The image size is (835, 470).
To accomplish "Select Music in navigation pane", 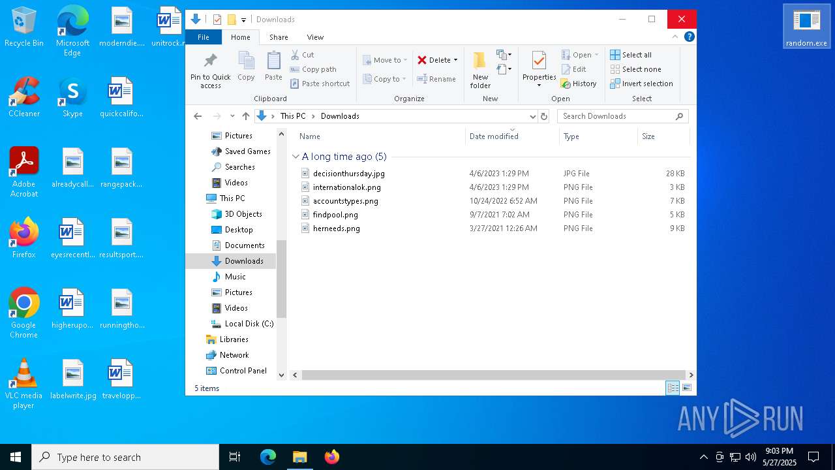I will click(x=235, y=277).
